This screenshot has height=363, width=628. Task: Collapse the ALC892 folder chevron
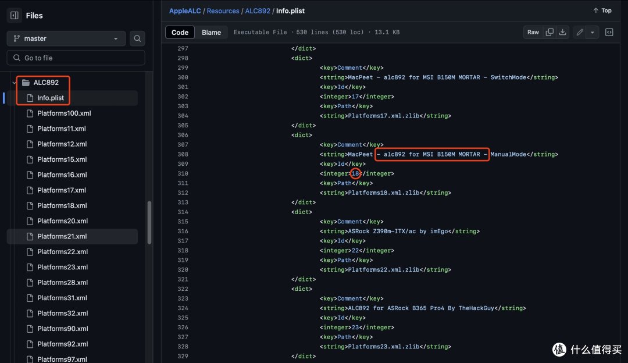[14, 83]
